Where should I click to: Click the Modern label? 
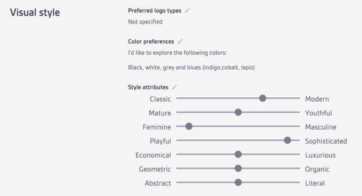[317, 99]
